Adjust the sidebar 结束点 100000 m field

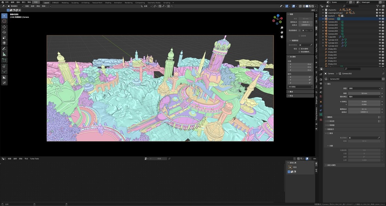(x=306, y=25)
